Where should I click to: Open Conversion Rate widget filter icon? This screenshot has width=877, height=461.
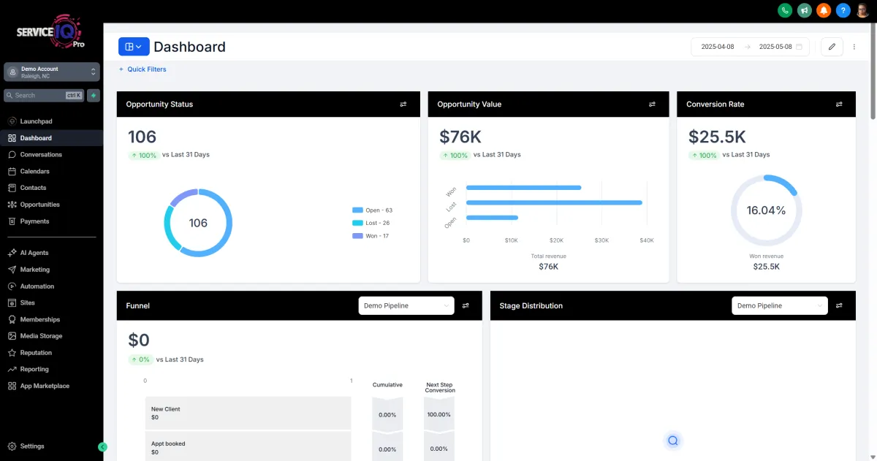(x=839, y=104)
